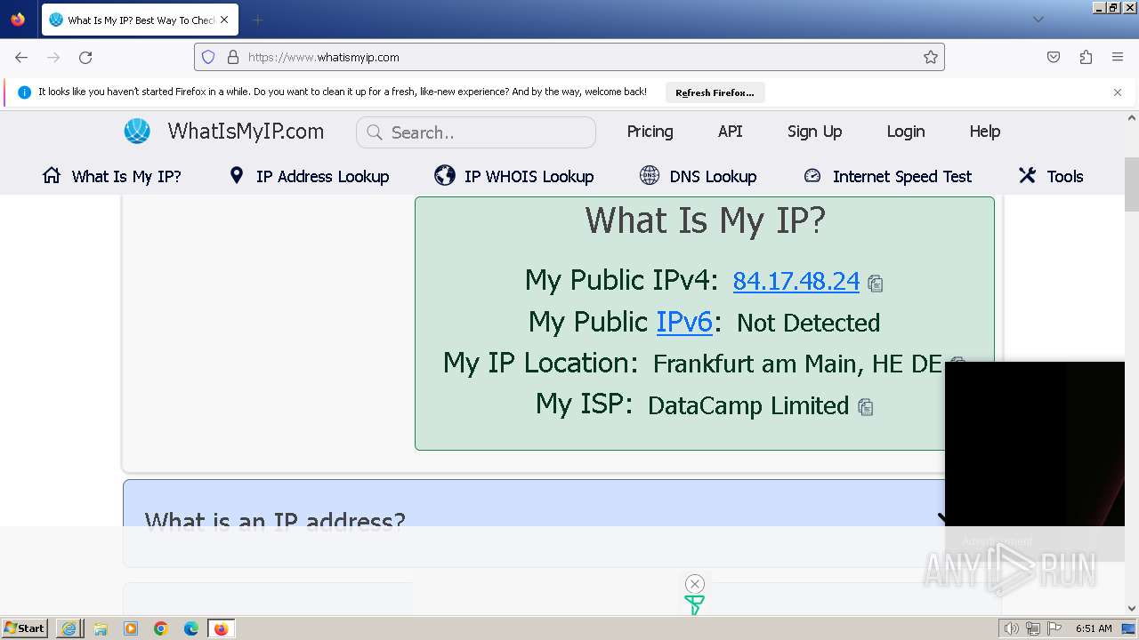Click the taskbar clock 6:51 AM
Image resolution: width=1139 pixels, height=640 pixels.
(1094, 628)
